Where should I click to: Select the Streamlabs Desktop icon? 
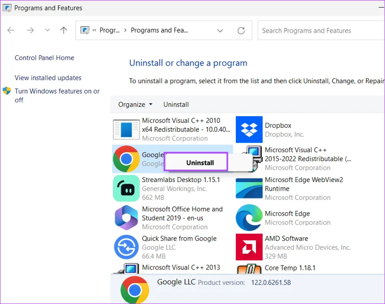click(x=126, y=188)
